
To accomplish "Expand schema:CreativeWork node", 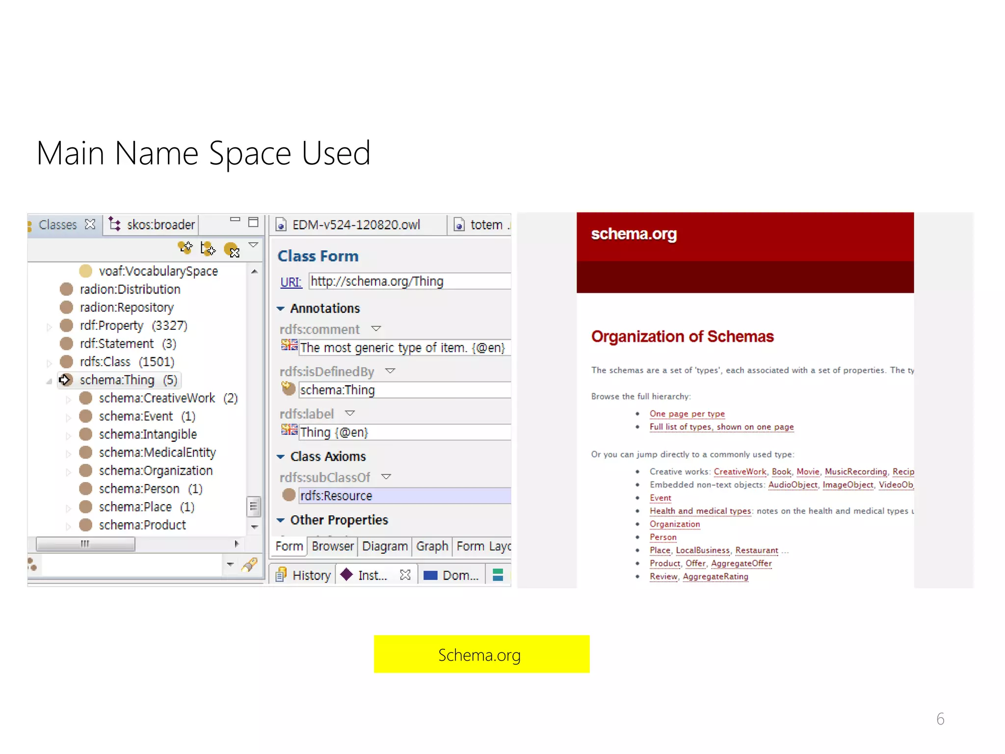I will 68,399.
